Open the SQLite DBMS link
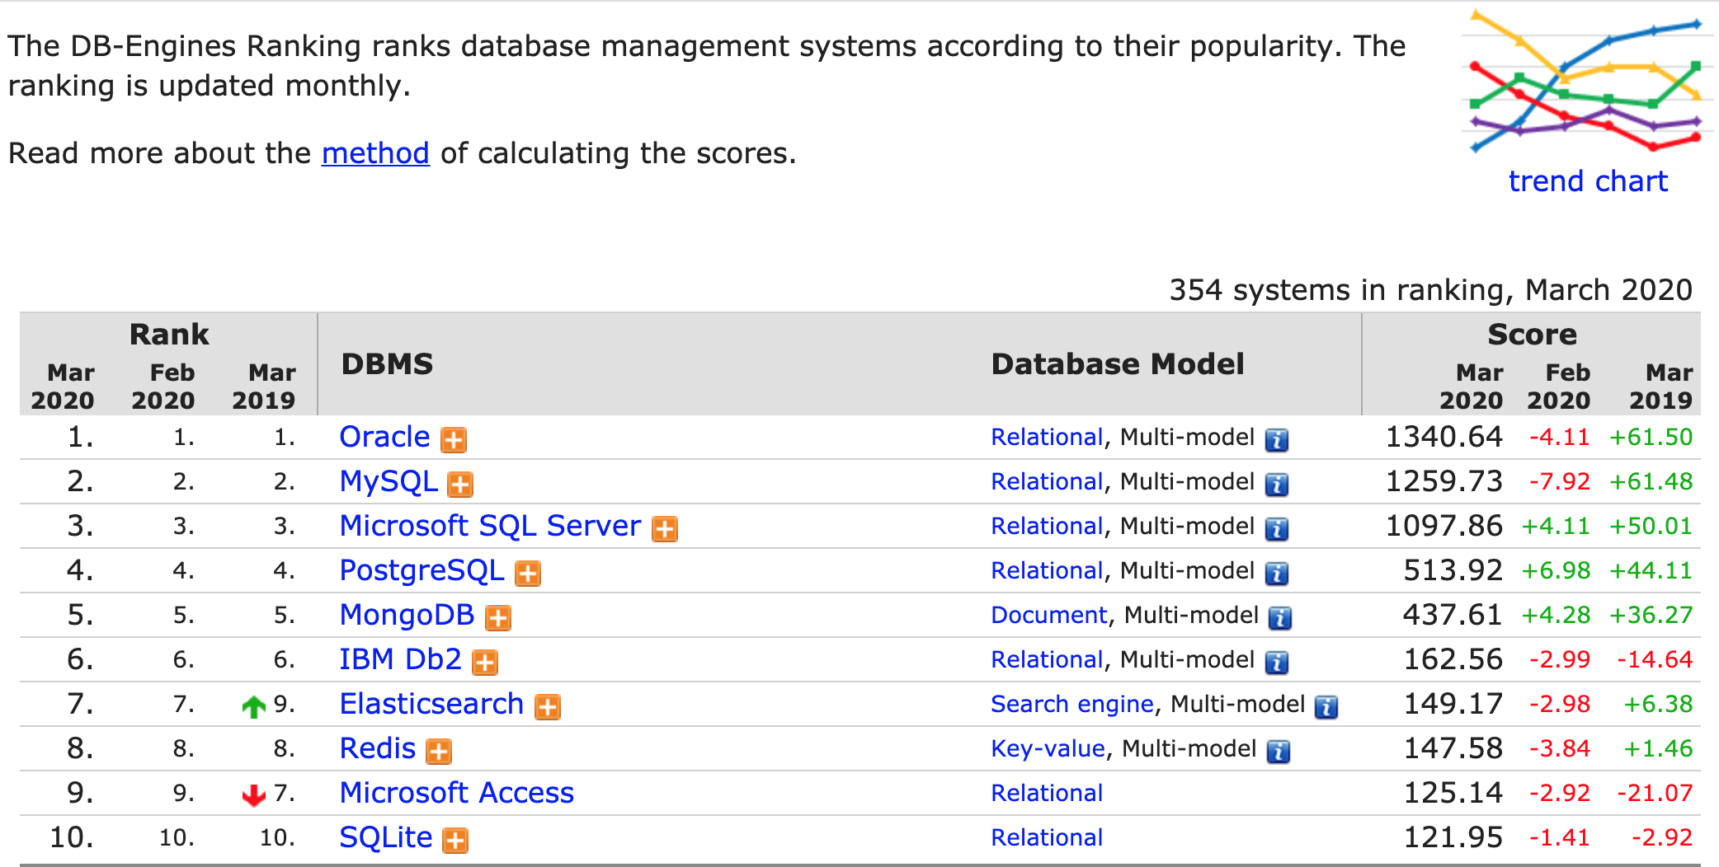 [386, 837]
